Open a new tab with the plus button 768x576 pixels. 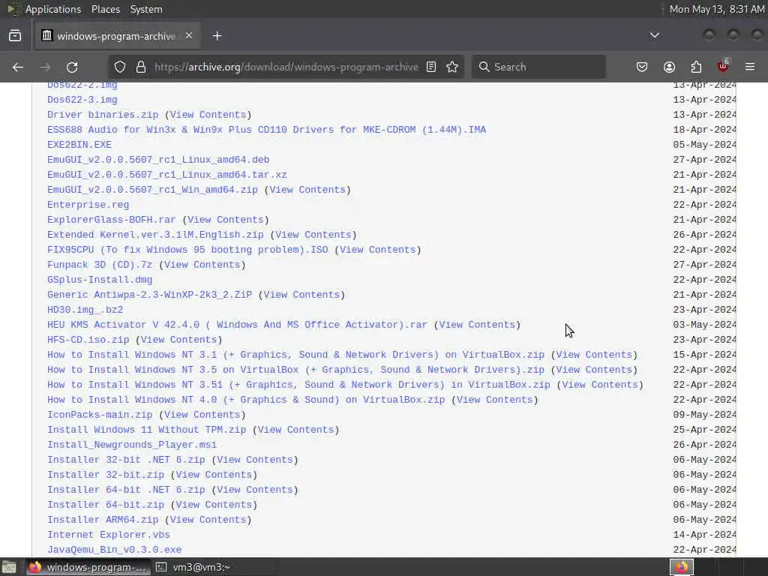(217, 36)
